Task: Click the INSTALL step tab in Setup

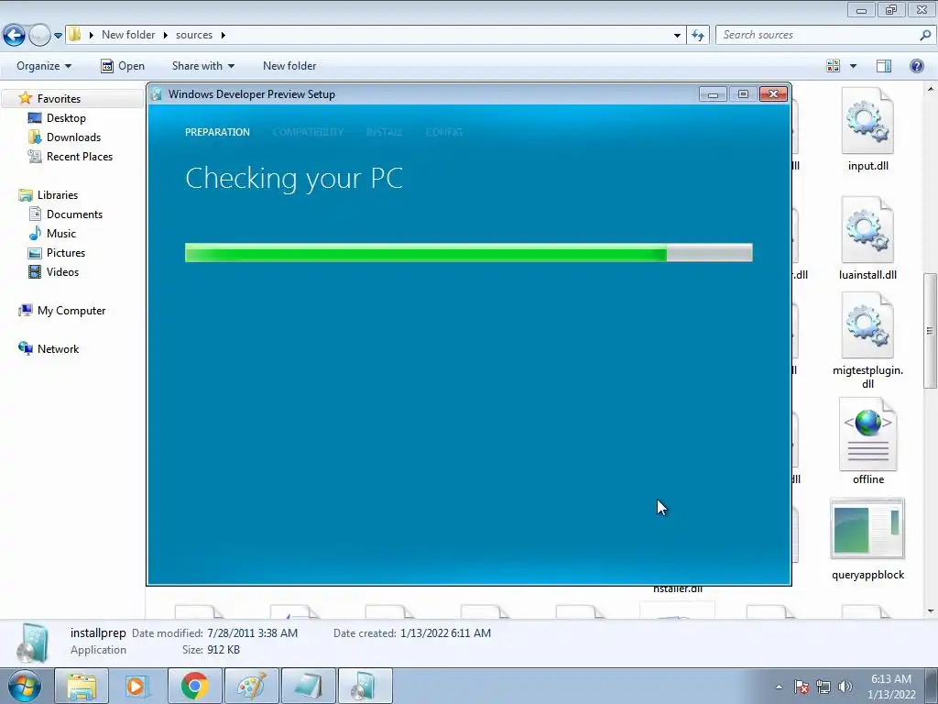Action: click(x=384, y=132)
